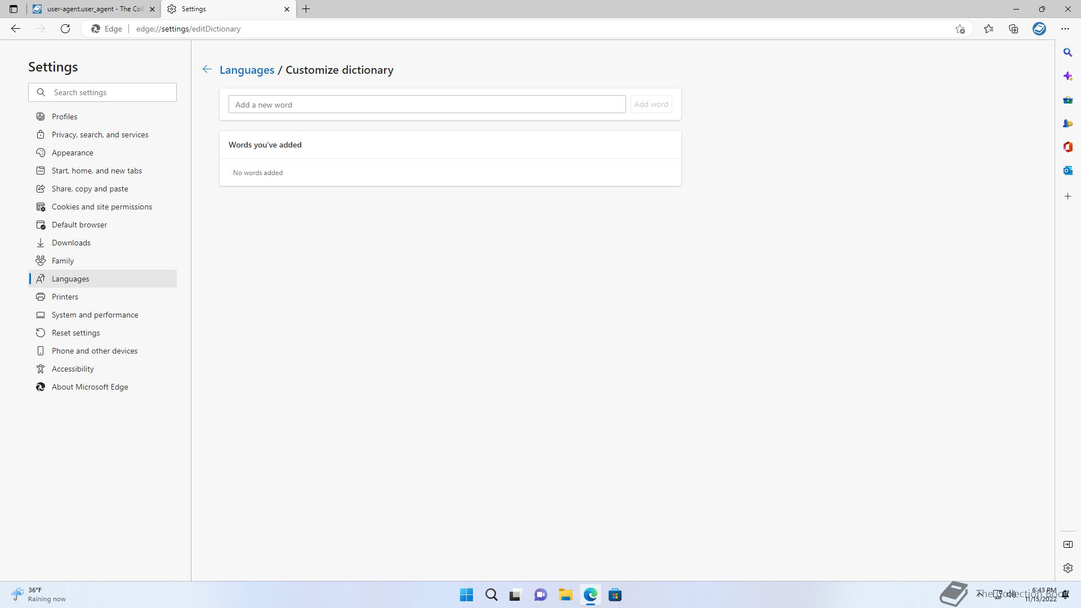Image resolution: width=1081 pixels, height=608 pixels.
Task: Open Settings and more ellipsis menu
Action: point(1065,29)
